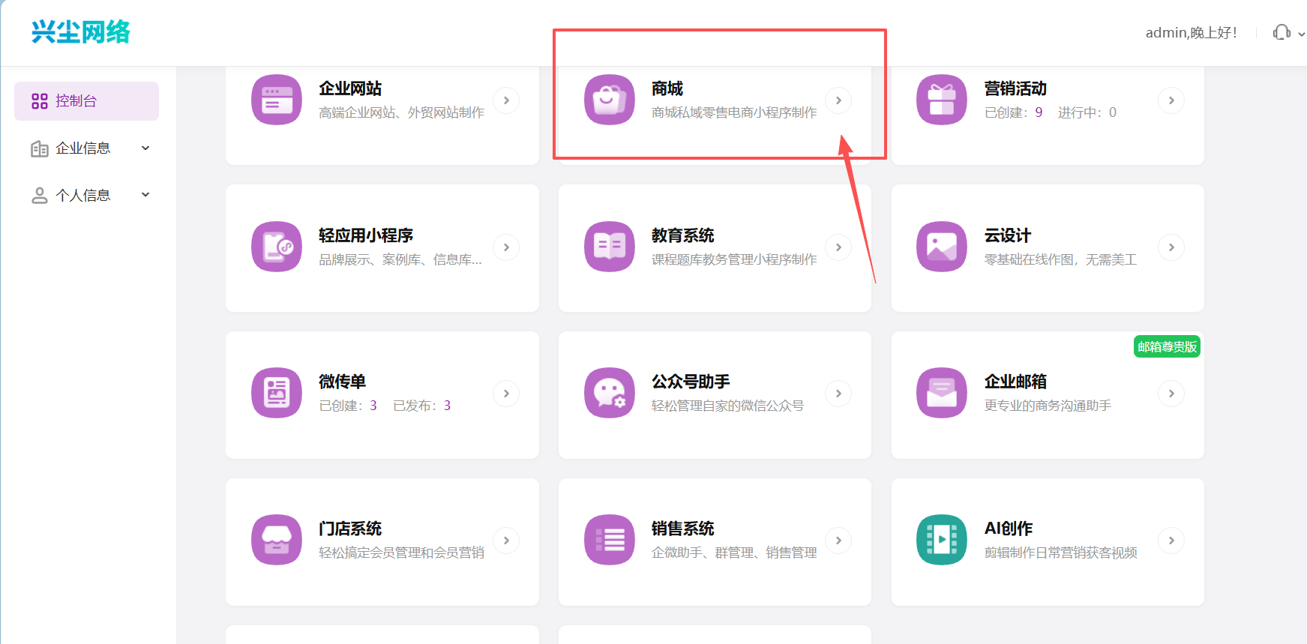Image resolution: width=1307 pixels, height=644 pixels.
Task: Click the 企业网站 card icon
Action: (277, 100)
